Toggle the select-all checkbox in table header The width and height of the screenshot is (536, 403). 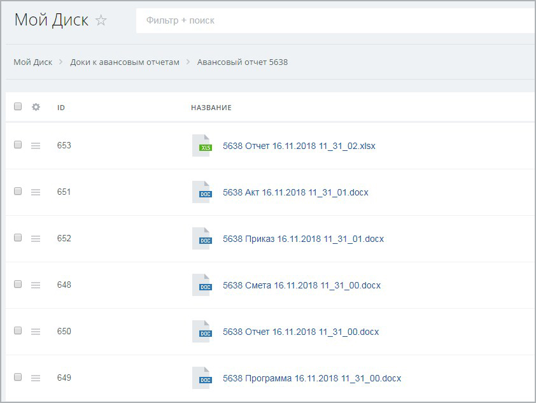[18, 107]
